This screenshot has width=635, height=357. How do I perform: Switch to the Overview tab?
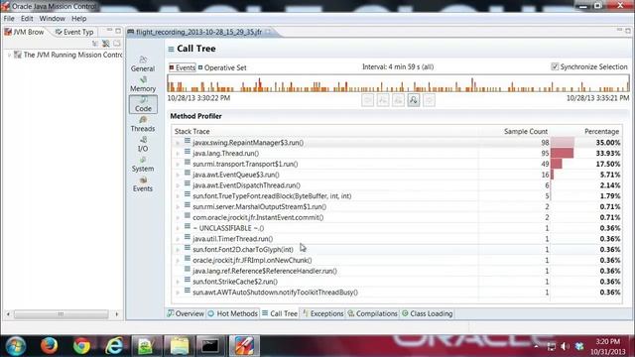(186, 313)
